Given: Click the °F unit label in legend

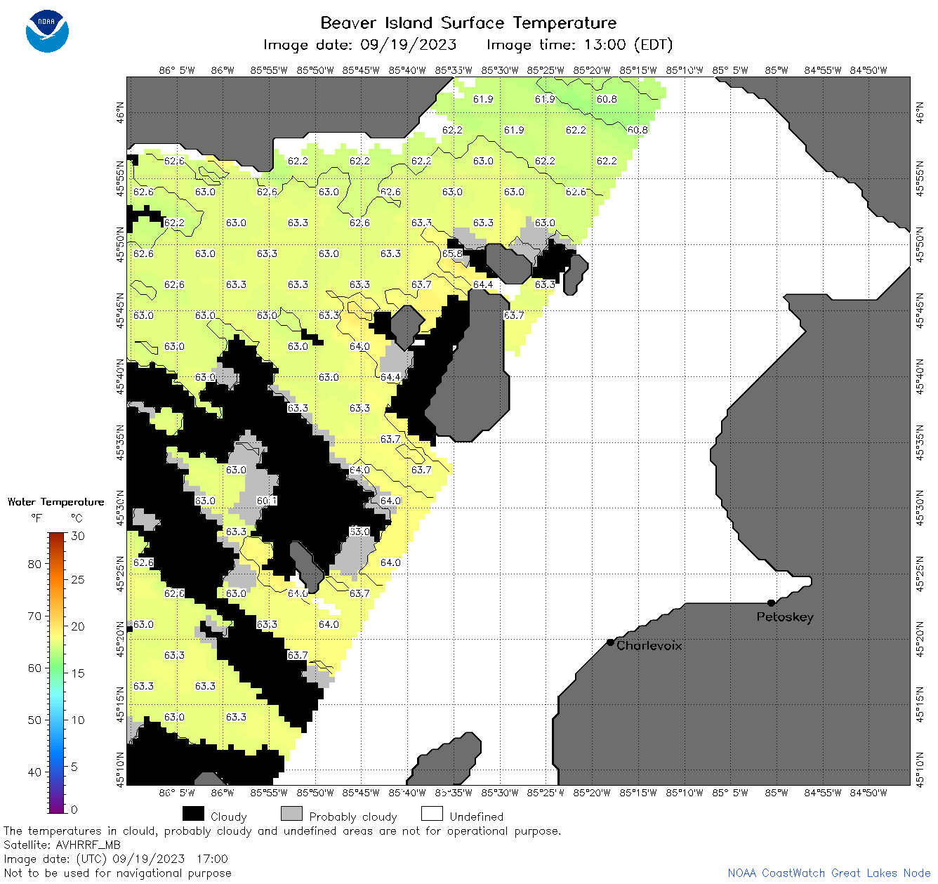Looking at the screenshot, I should tap(37, 518).
